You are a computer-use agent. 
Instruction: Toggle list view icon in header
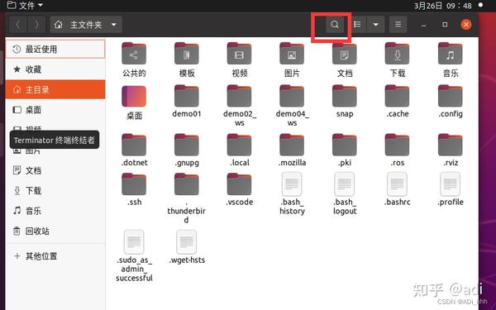click(x=357, y=24)
